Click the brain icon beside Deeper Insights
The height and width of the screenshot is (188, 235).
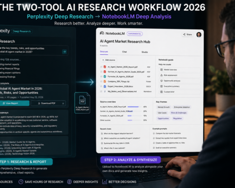(x=70, y=182)
